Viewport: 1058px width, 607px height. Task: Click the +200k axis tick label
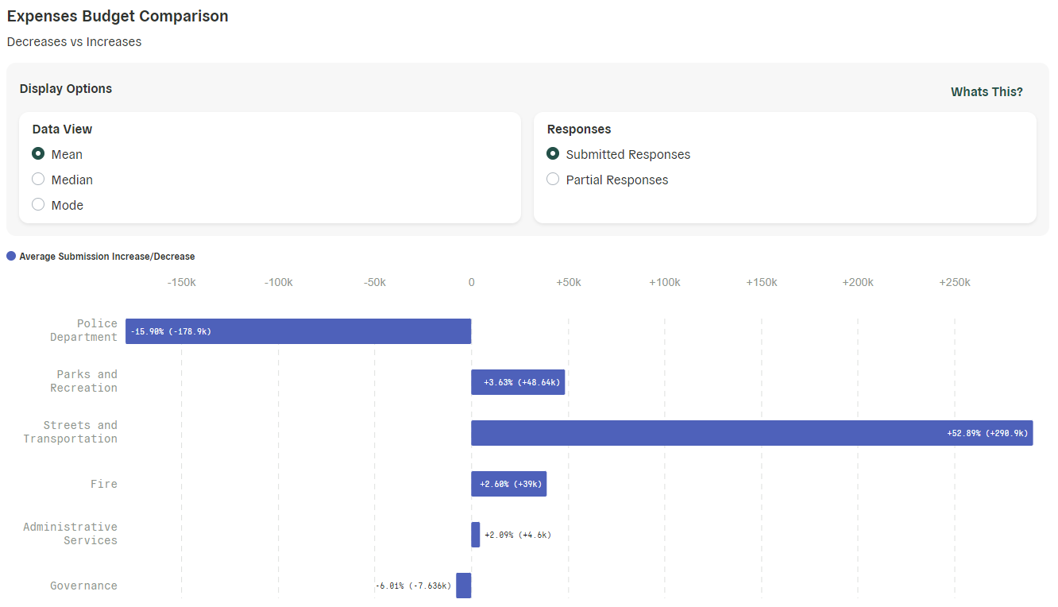point(858,283)
